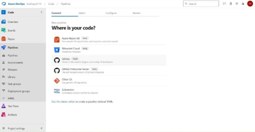Go to Subhayu0114 organization breadcrumb
Viewport: 255px width, 132px height.
pyautogui.click(x=34, y=4)
